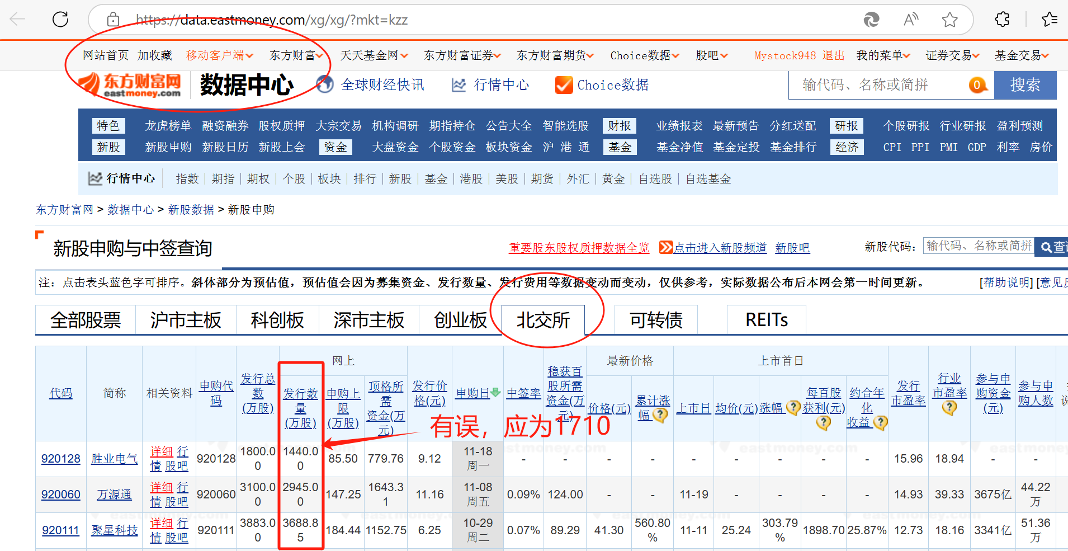Click the orange 0 badge in search box

977,85
